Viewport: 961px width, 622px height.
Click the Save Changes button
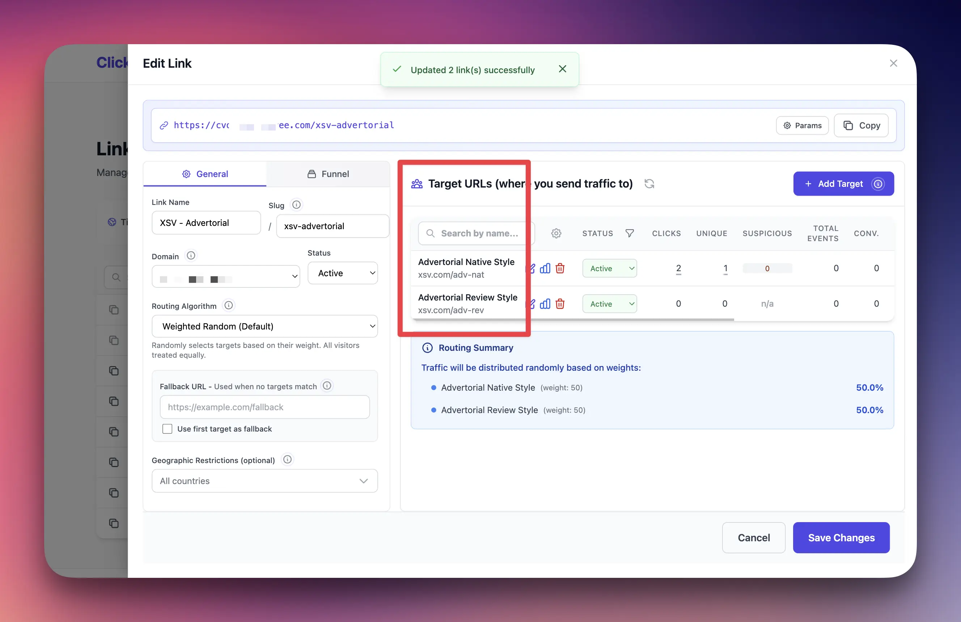[x=841, y=538]
